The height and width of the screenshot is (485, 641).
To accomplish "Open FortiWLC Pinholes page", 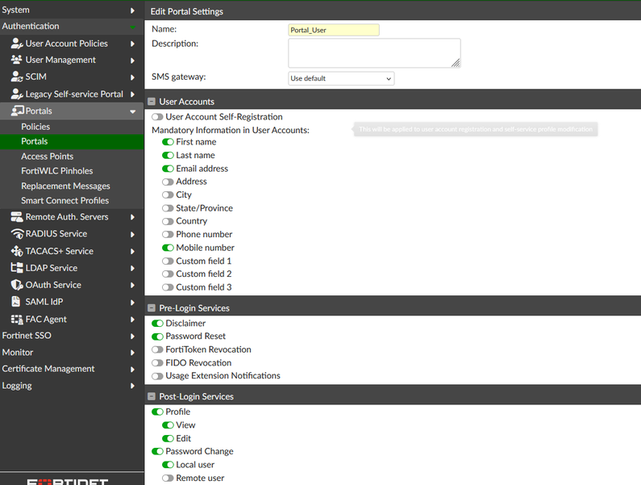I will [56, 171].
